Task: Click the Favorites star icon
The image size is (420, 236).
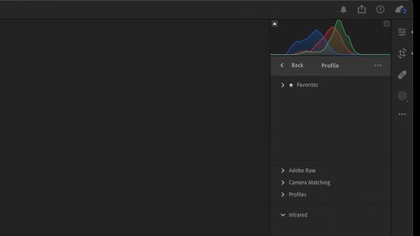Action: point(291,85)
